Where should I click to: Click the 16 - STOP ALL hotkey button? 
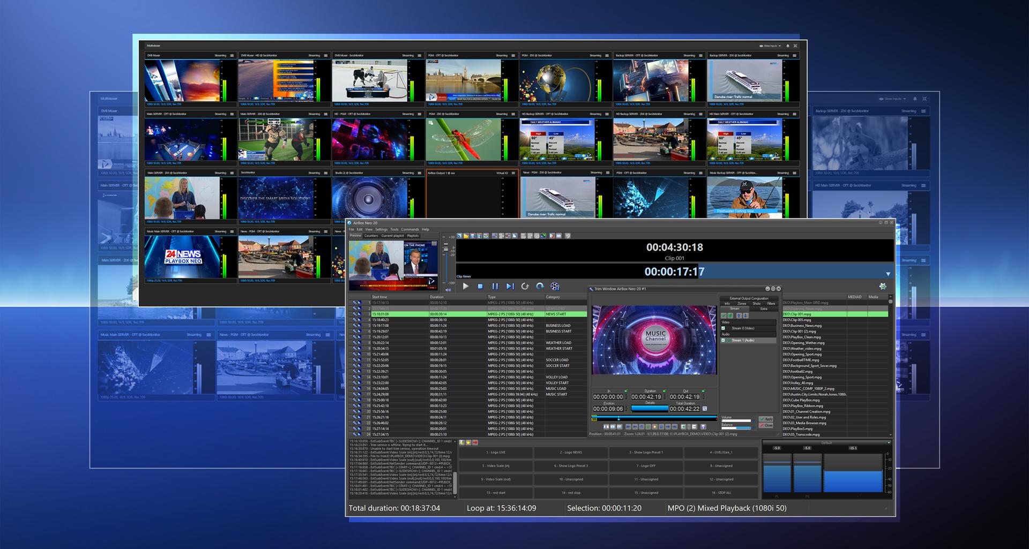click(721, 493)
